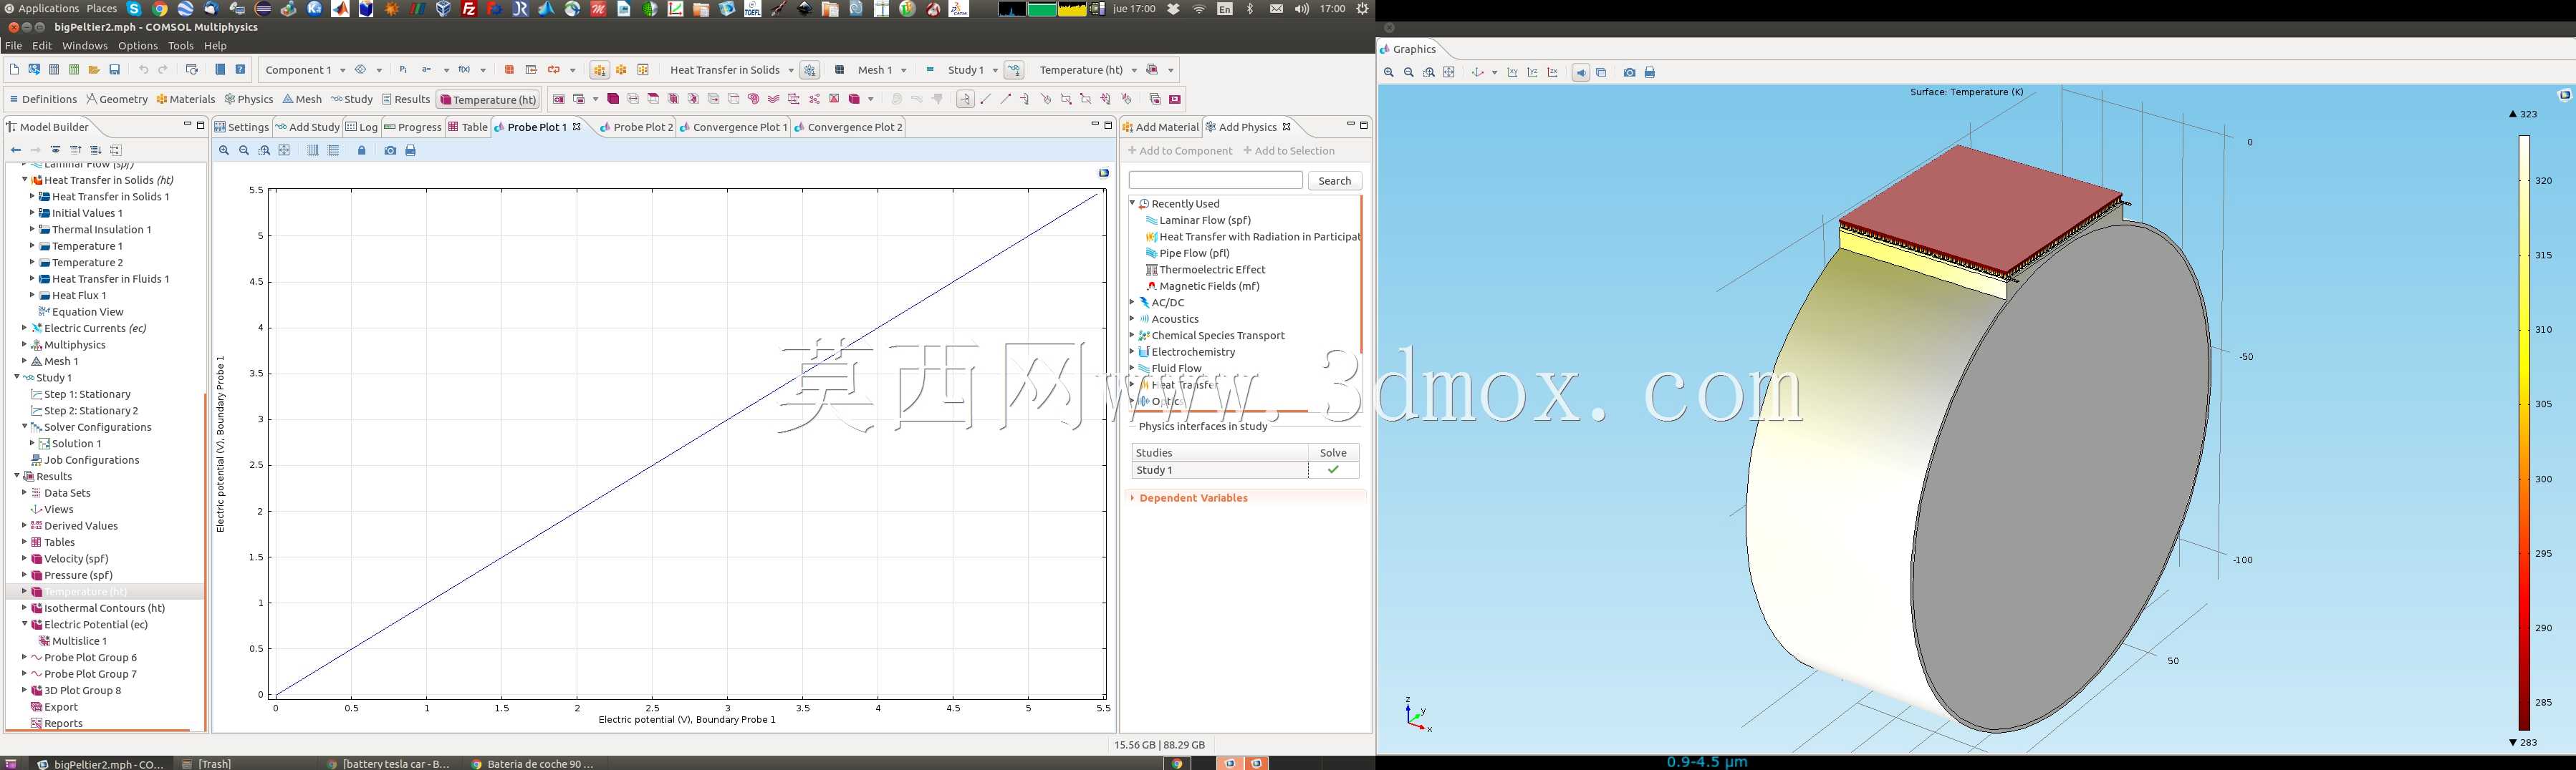
Task: Save the model with the floppy disk icon
Action: 115,70
